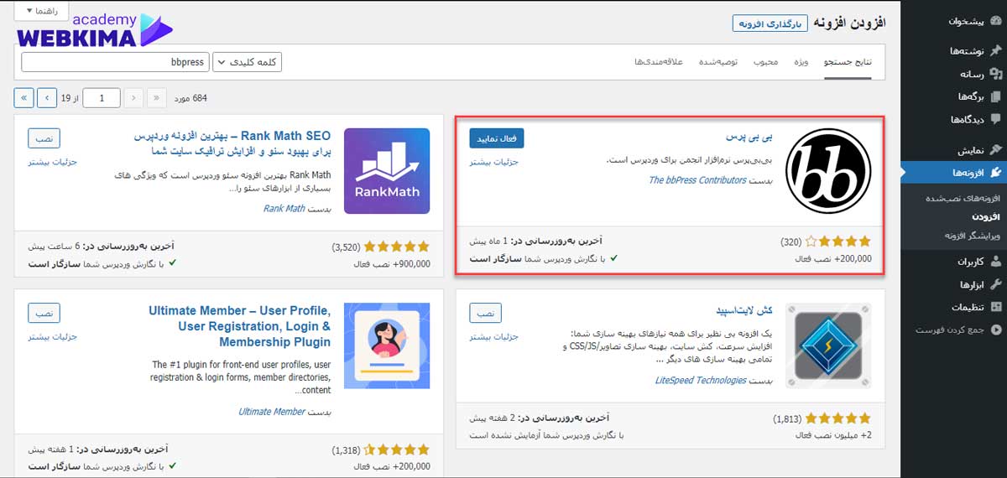This screenshot has height=478, width=1007.
Task: Click the LiteSpeed Cache plugin thumbnail
Action: point(828,346)
